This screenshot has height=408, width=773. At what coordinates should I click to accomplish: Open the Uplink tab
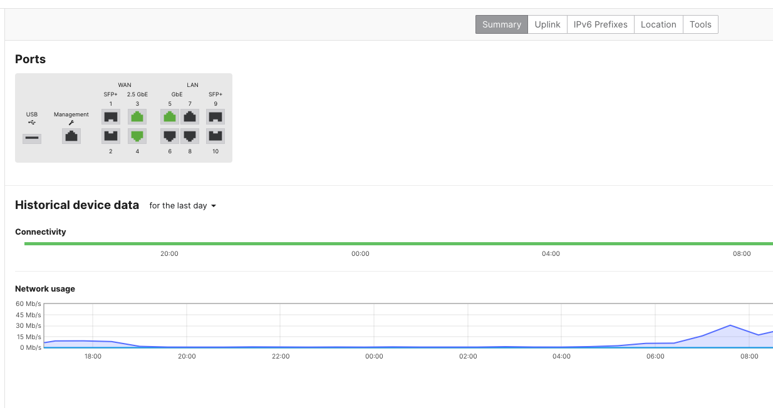(x=547, y=24)
